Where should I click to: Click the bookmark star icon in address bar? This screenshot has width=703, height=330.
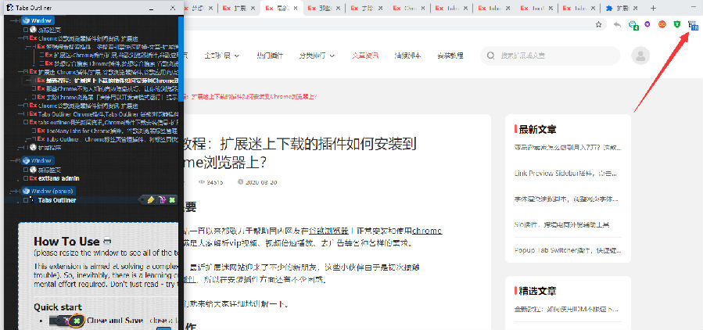tap(599, 25)
